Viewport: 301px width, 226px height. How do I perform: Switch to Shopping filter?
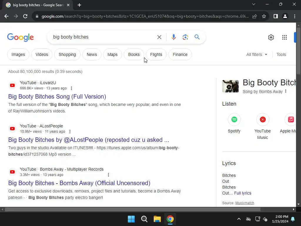tap(67, 54)
